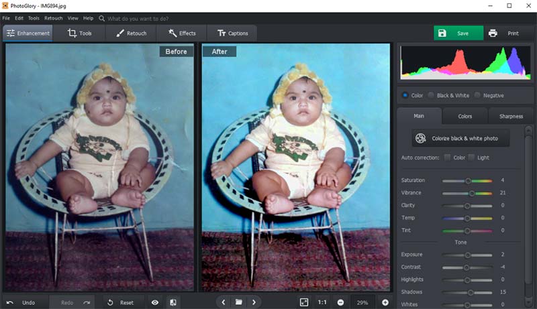Open the Sharpness tab in right panel
537x309 pixels.
pos(511,116)
